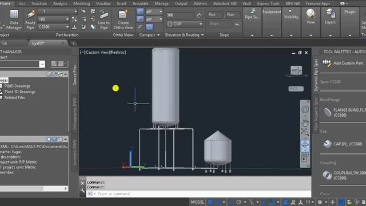This screenshot has height=206, width=366.
Task: Expand the Compass panel
Action: pos(149,35)
